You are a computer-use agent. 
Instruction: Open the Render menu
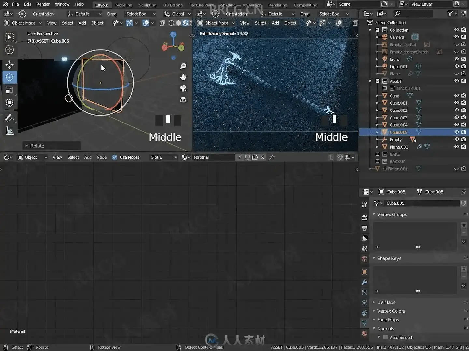coord(43,4)
